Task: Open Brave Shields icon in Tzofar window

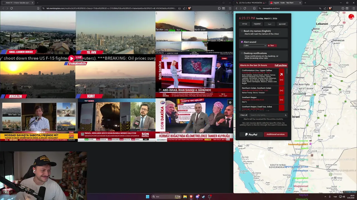Action: (x=331, y=8)
